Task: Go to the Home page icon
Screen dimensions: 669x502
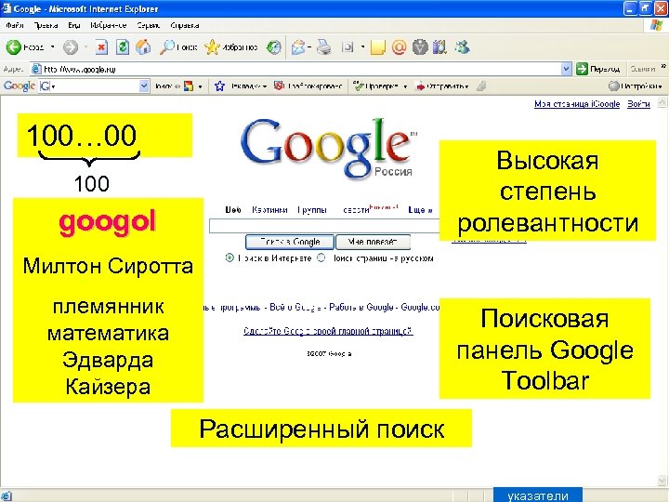Action: click(143, 47)
